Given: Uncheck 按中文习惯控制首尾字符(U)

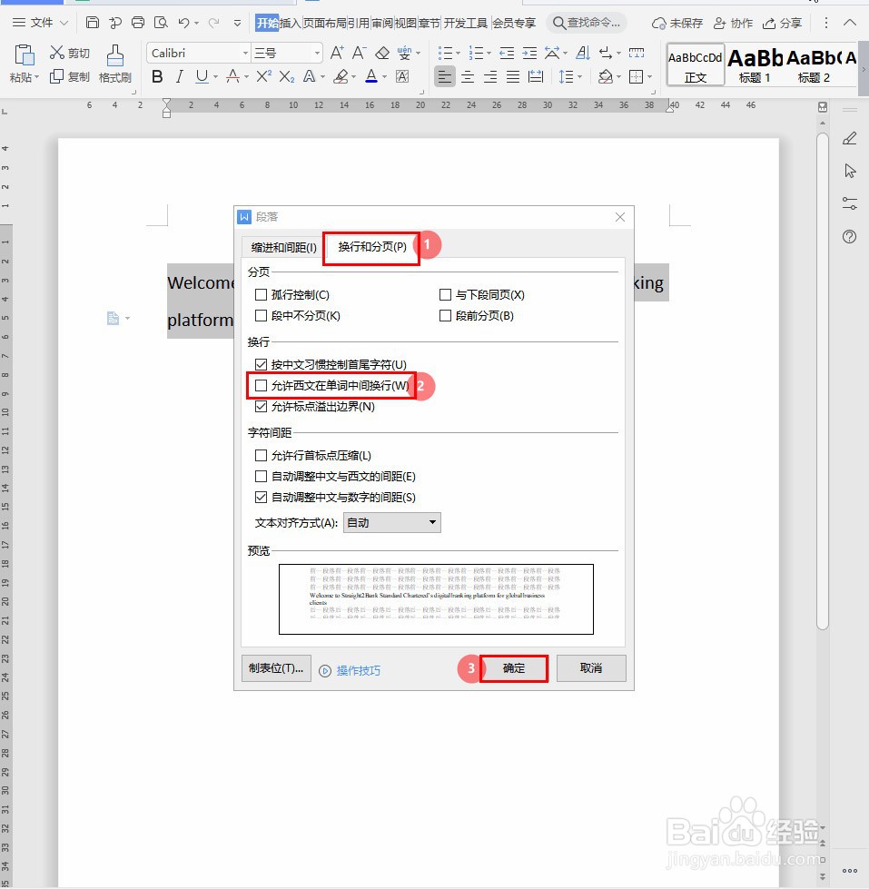Looking at the screenshot, I should click(262, 364).
